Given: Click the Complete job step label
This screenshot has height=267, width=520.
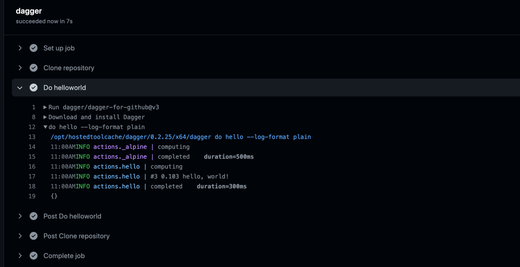Looking at the screenshot, I should 64,256.
